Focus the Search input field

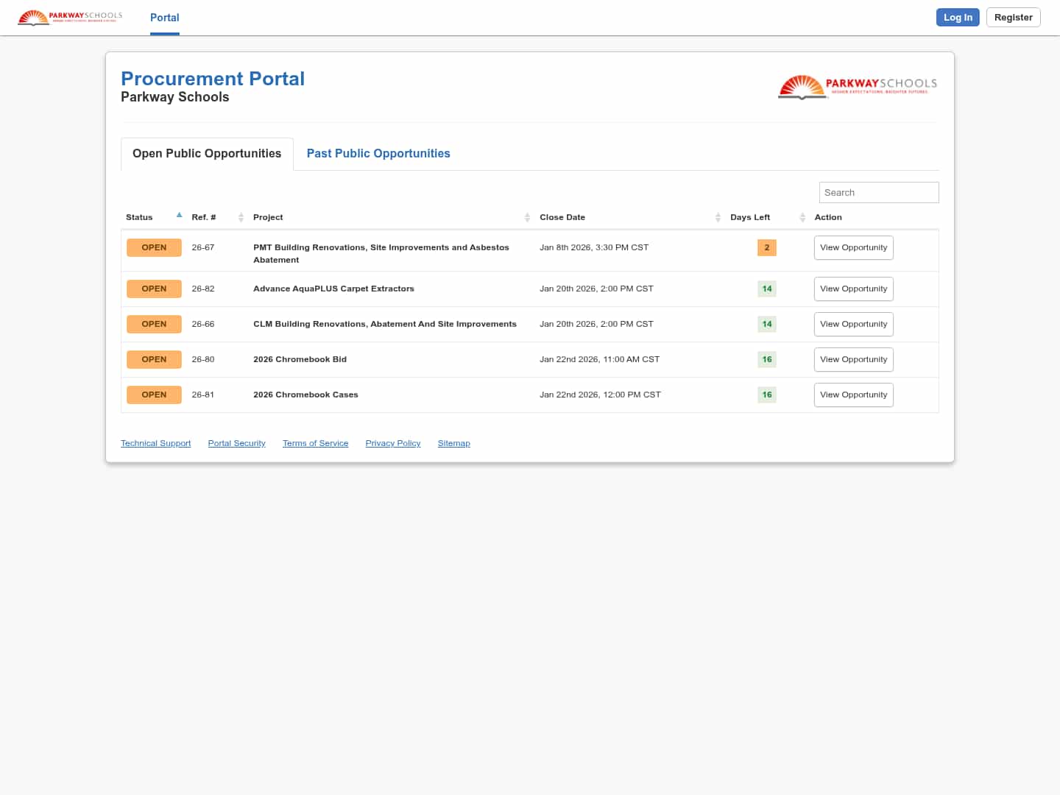click(x=878, y=193)
